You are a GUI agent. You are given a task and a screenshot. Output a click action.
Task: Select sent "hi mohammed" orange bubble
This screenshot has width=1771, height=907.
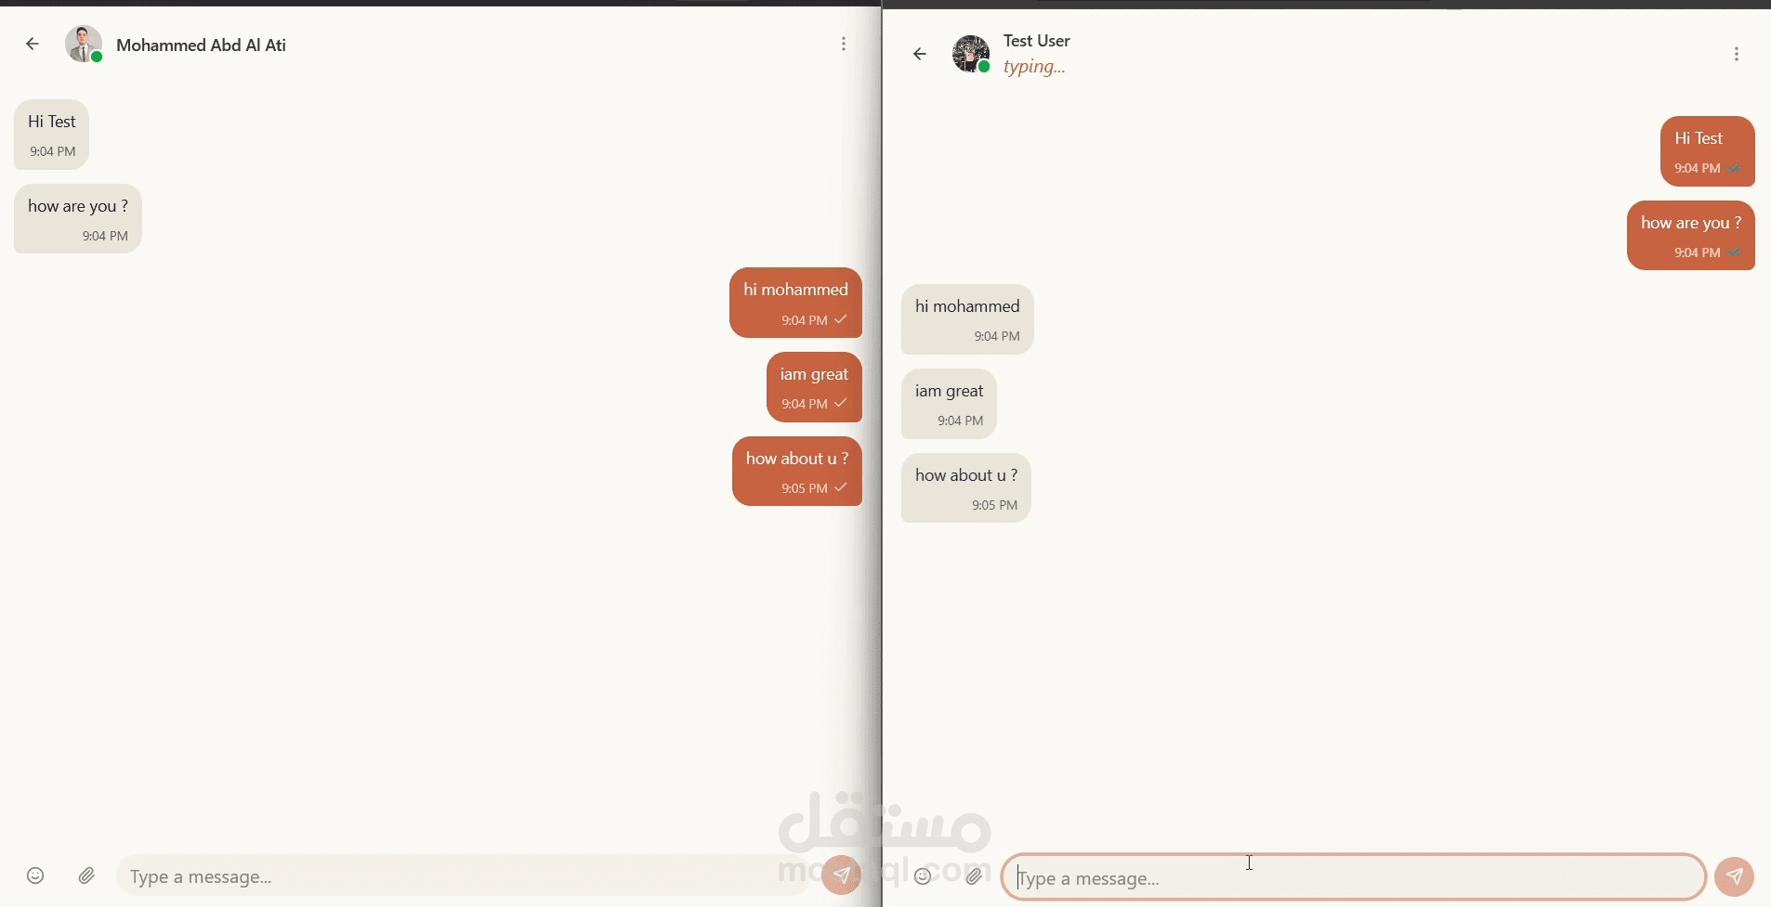[x=795, y=303]
